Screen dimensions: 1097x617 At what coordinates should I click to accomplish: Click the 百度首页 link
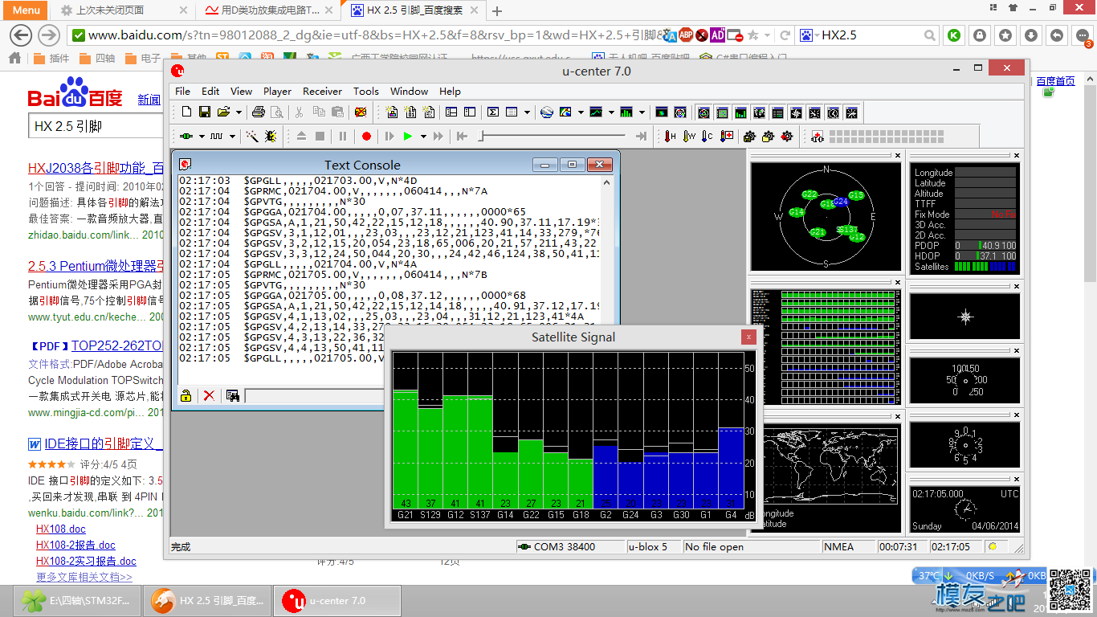click(1055, 81)
